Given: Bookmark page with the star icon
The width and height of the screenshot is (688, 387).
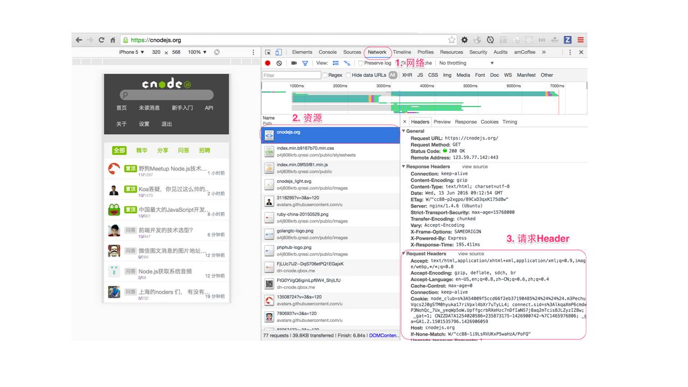Looking at the screenshot, I should (451, 40).
